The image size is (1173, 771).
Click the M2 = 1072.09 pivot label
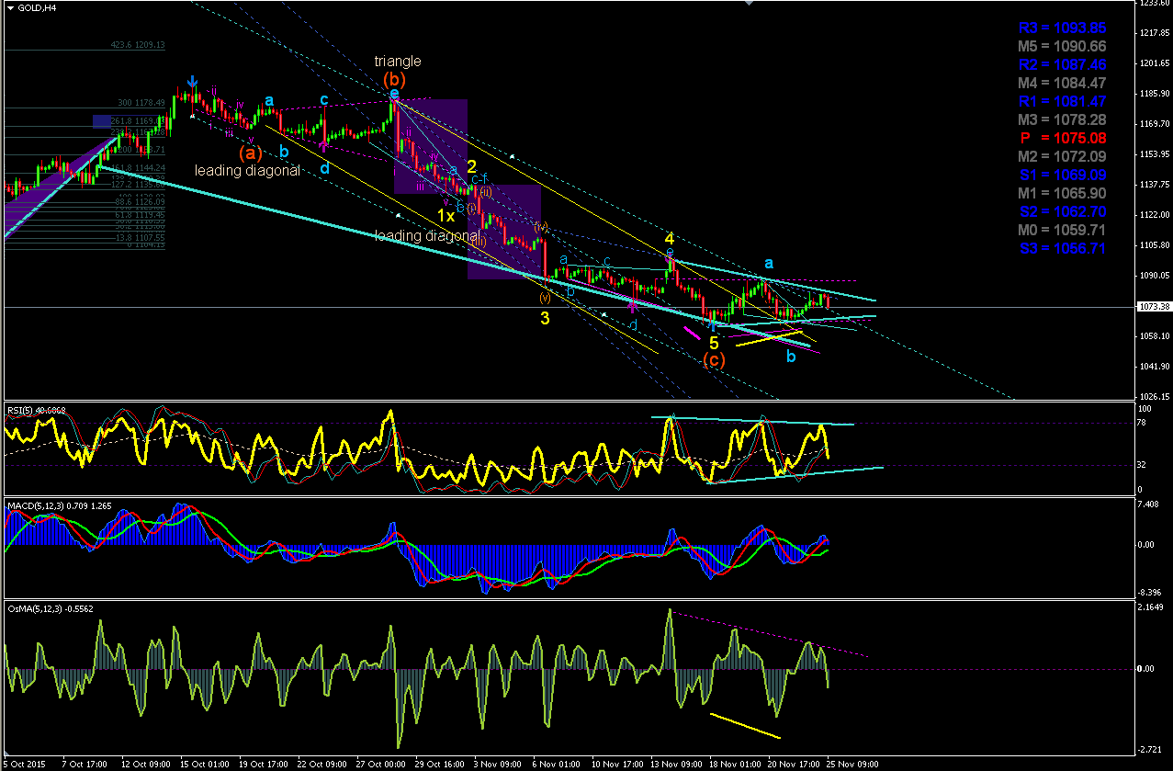click(x=1063, y=156)
